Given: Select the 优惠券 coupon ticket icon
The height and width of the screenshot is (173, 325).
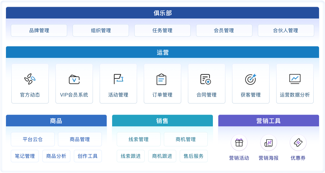Looking at the screenshot, I should click(x=298, y=143).
